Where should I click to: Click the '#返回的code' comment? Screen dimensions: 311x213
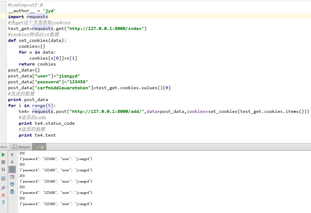point(32,118)
